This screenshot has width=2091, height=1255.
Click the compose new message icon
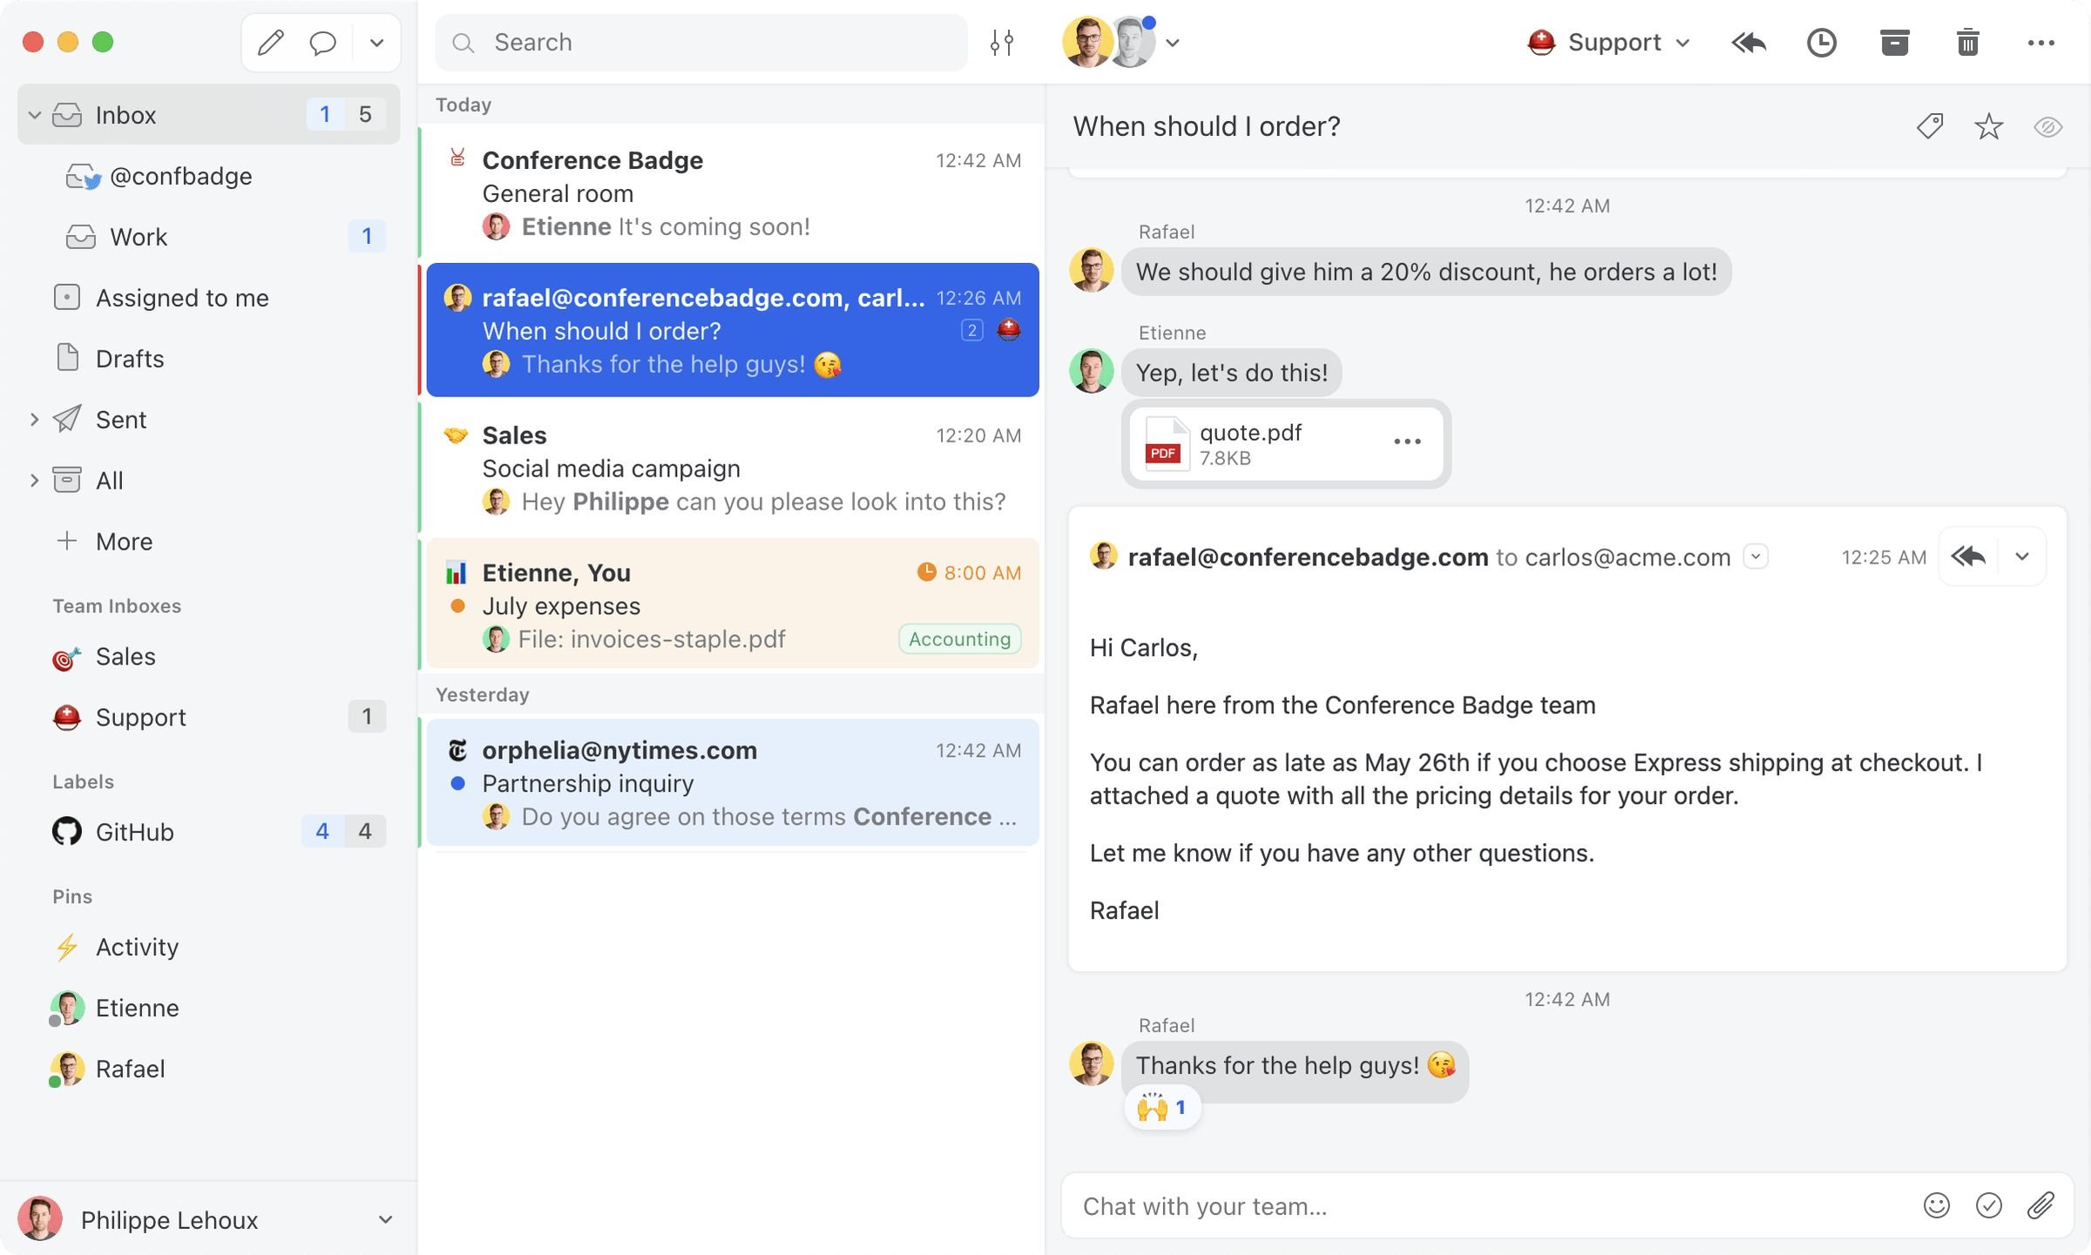[x=270, y=40]
